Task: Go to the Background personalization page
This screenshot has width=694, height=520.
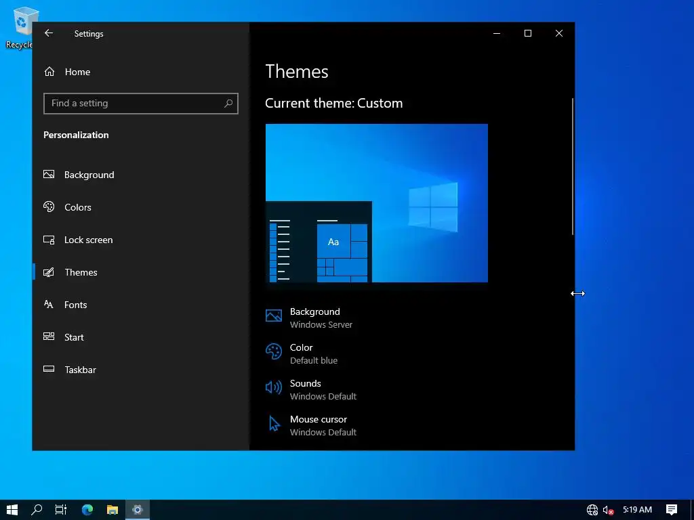Action: point(141,175)
